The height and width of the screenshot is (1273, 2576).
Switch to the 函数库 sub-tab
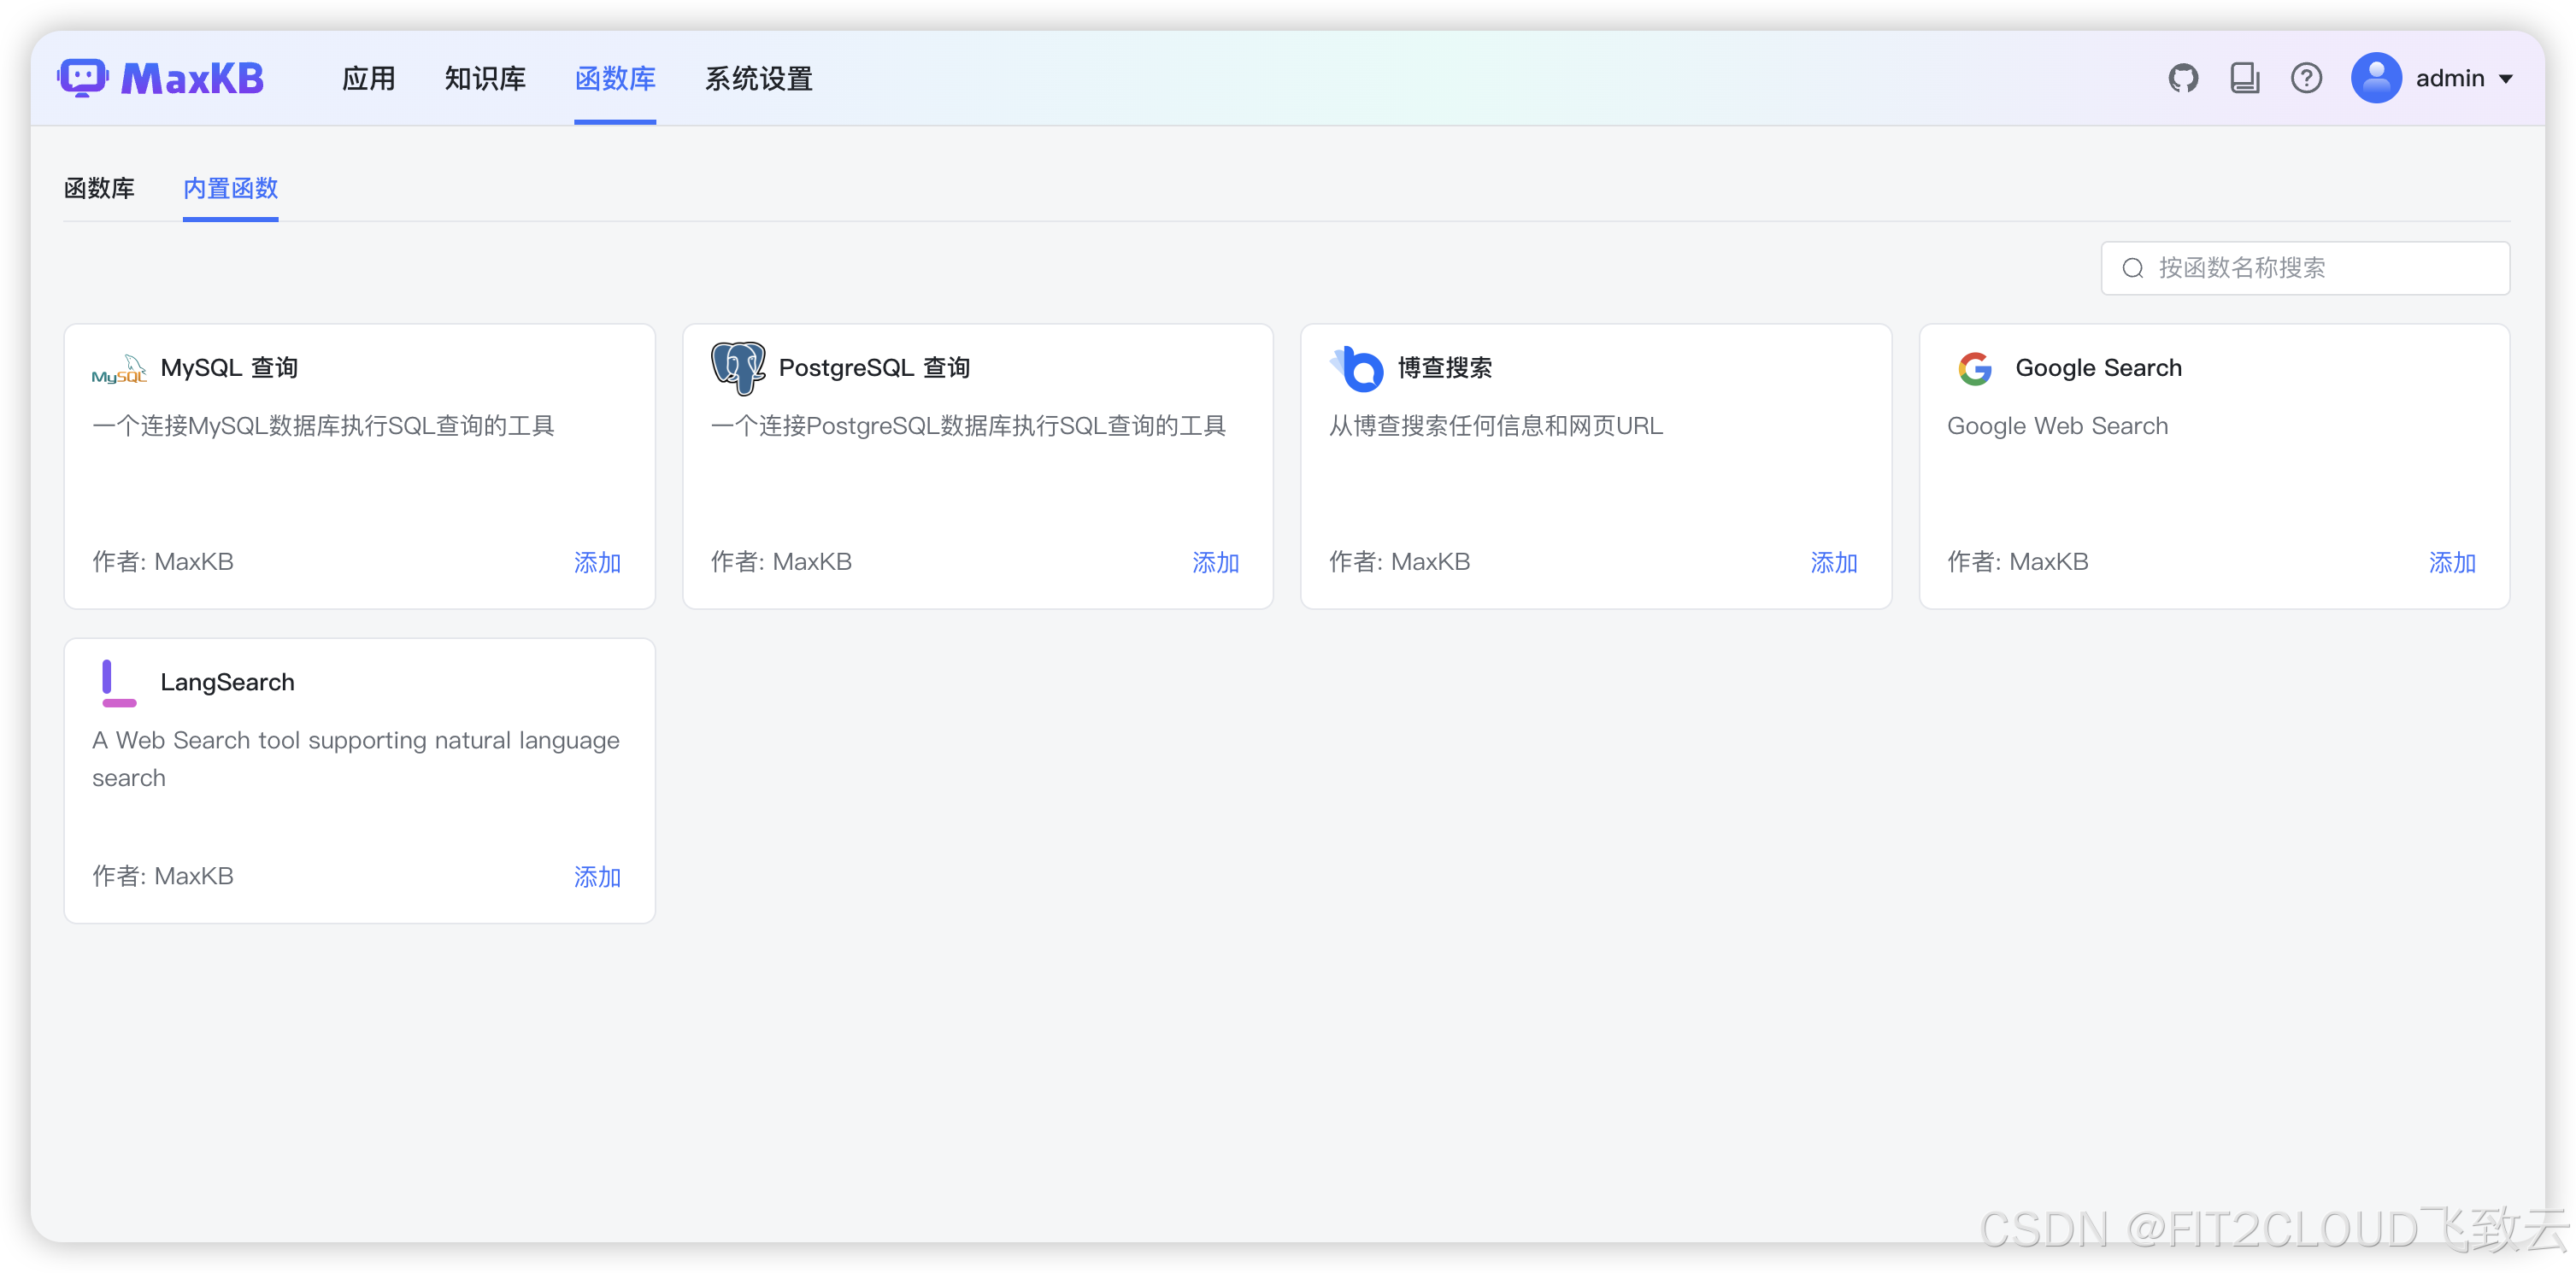point(99,188)
